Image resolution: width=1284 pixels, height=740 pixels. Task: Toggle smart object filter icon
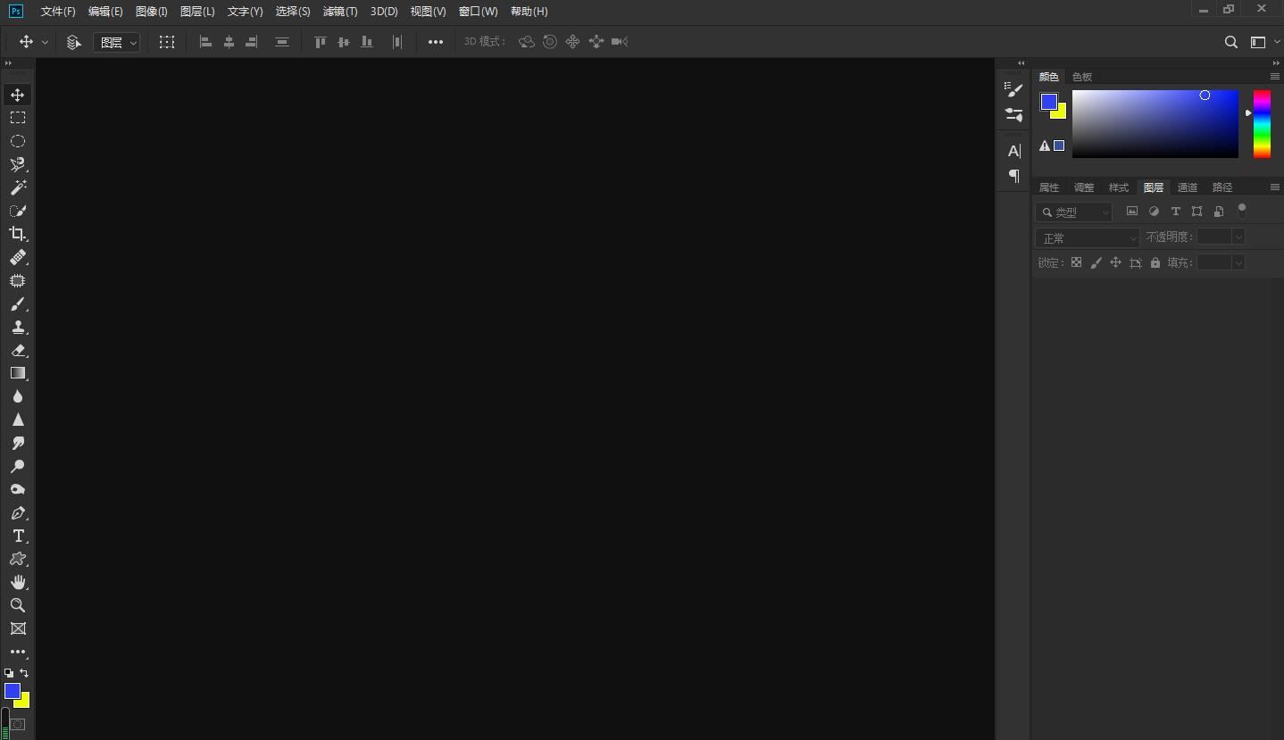tap(1219, 212)
